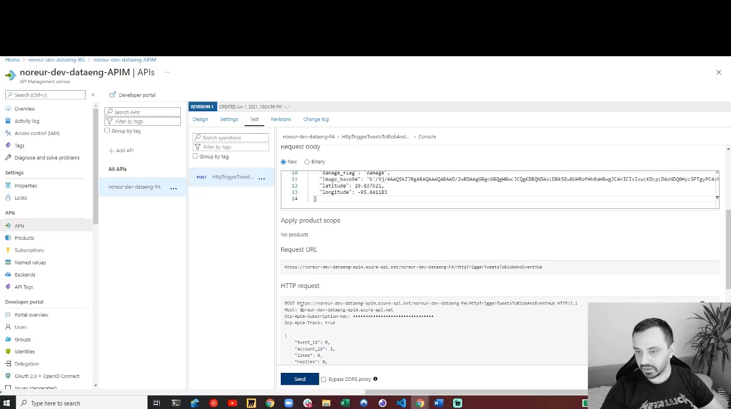Viewport: 731px width, 409px height.
Task: Select the Test tab
Action: coord(254,119)
